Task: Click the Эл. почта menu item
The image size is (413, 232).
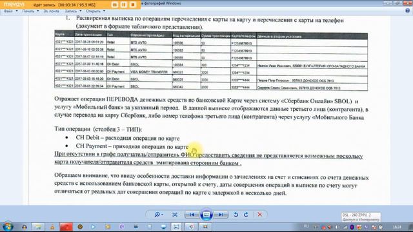Action: pos(51,12)
